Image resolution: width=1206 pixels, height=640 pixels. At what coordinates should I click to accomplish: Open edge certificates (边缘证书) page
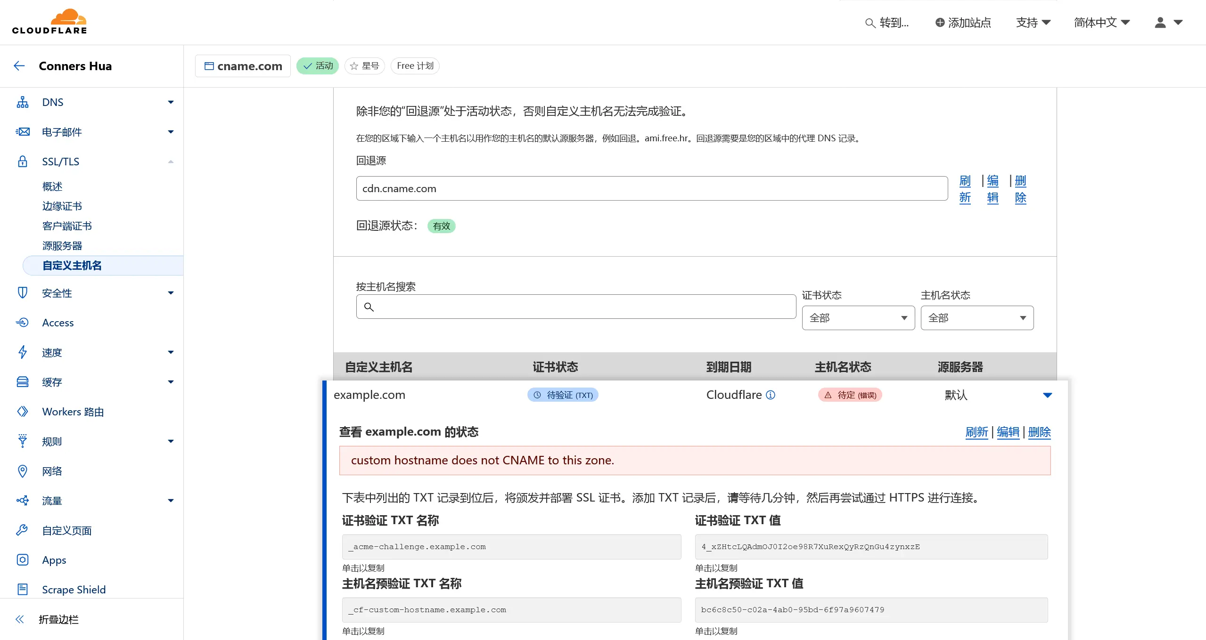coord(62,206)
